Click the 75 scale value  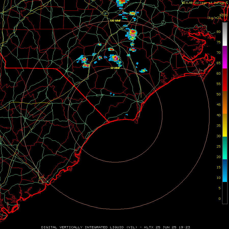219,42
